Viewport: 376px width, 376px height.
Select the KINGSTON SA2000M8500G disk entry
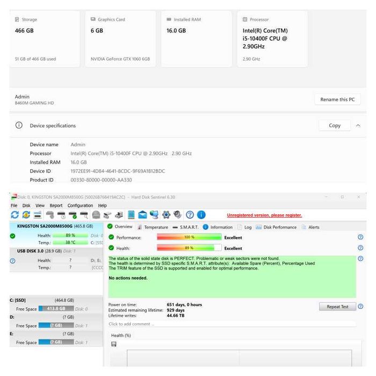[56, 235]
